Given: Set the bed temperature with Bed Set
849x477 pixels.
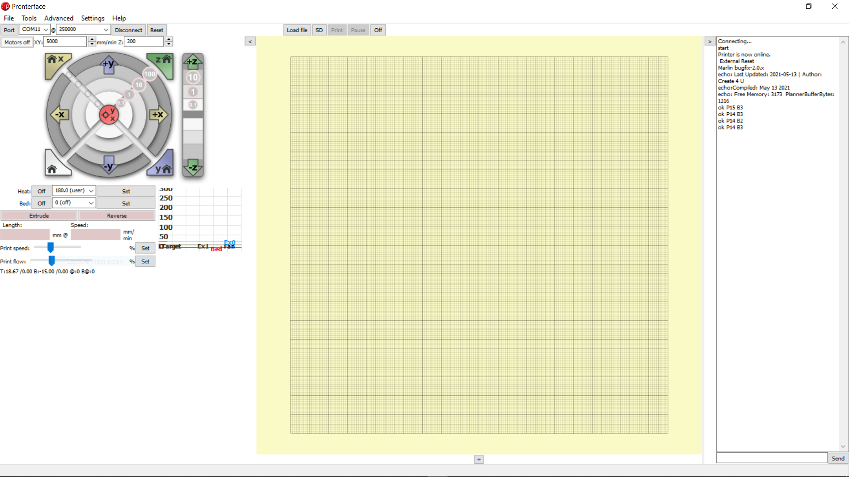Looking at the screenshot, I should (x=126, y=203).
